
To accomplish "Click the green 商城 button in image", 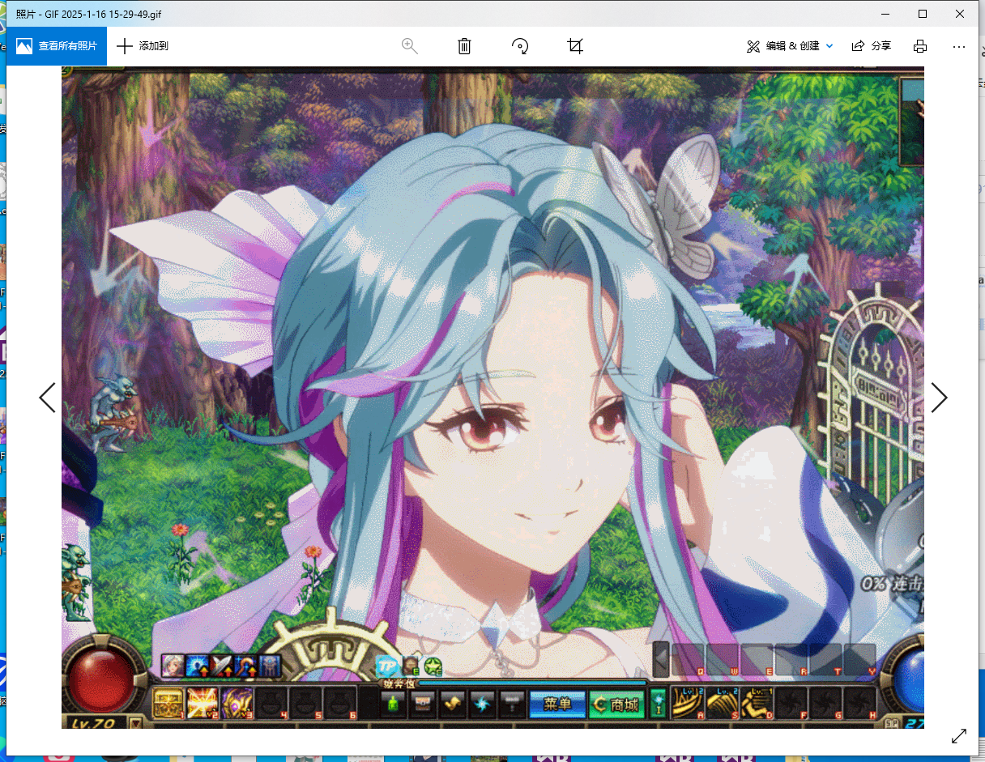I will click(616, 705).
